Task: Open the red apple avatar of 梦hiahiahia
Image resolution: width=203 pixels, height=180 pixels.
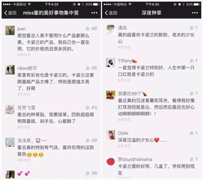Action: tap(111, 161)
